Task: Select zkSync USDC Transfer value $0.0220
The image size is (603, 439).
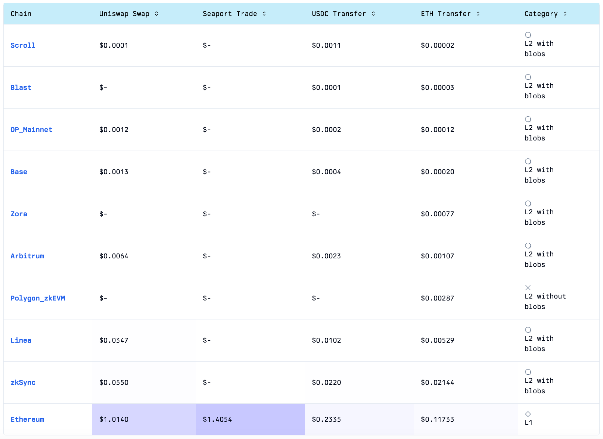Action: [x=326, y=382]
